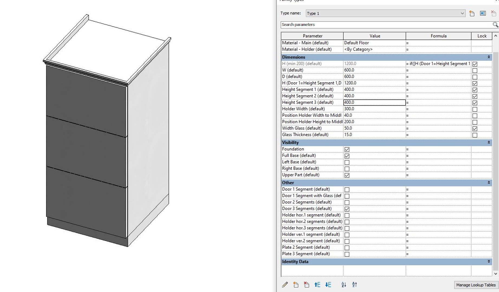
Task: Collapse the Visibility group
Action: click(x=489, y=142)
